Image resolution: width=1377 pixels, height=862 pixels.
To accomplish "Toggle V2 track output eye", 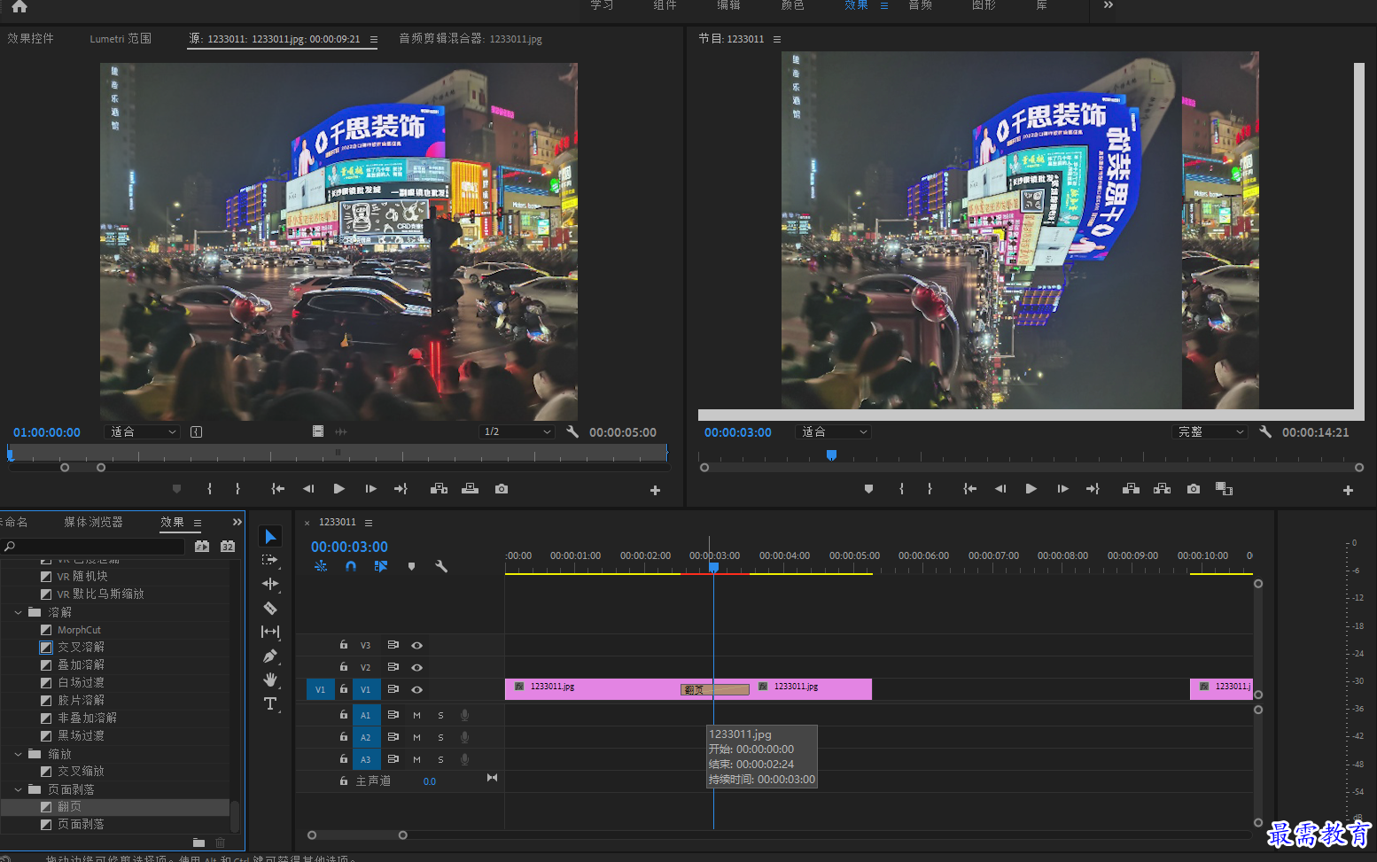I will click(x=416, y=667).
